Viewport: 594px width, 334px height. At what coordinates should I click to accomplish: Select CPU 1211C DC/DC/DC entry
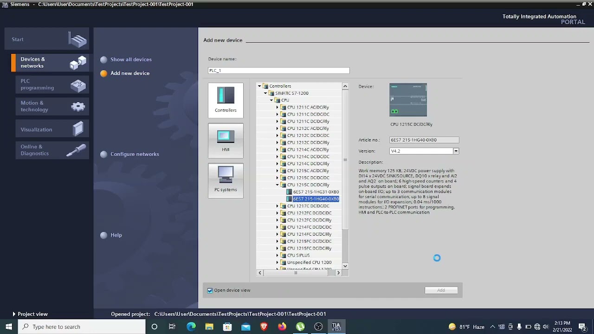click(308, 114)
